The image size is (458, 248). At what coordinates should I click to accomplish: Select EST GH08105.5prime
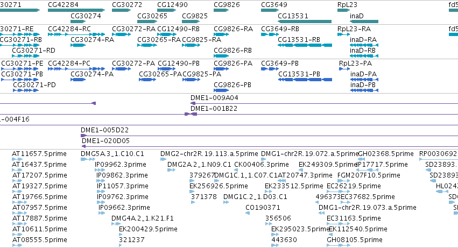(x=355, y=240)
